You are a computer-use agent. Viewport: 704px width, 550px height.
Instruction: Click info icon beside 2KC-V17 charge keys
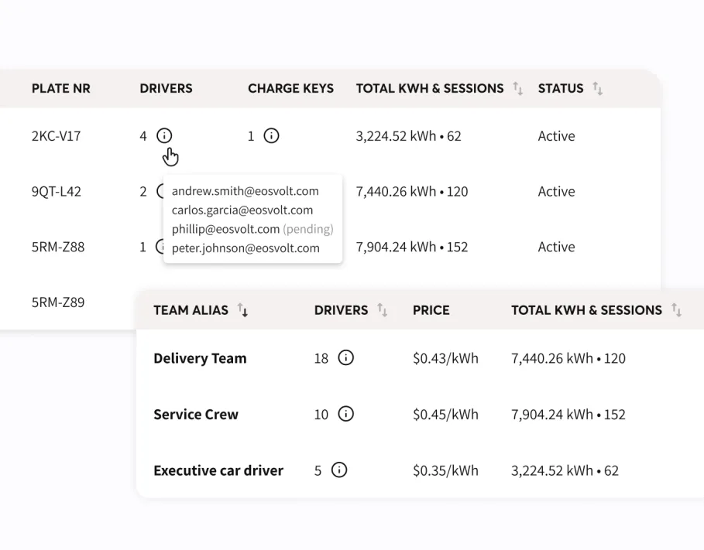pyautogui.click(x=271, y=136)
